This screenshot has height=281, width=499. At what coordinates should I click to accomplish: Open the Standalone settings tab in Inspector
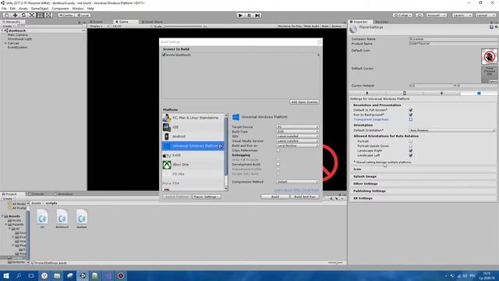point(367,93)
